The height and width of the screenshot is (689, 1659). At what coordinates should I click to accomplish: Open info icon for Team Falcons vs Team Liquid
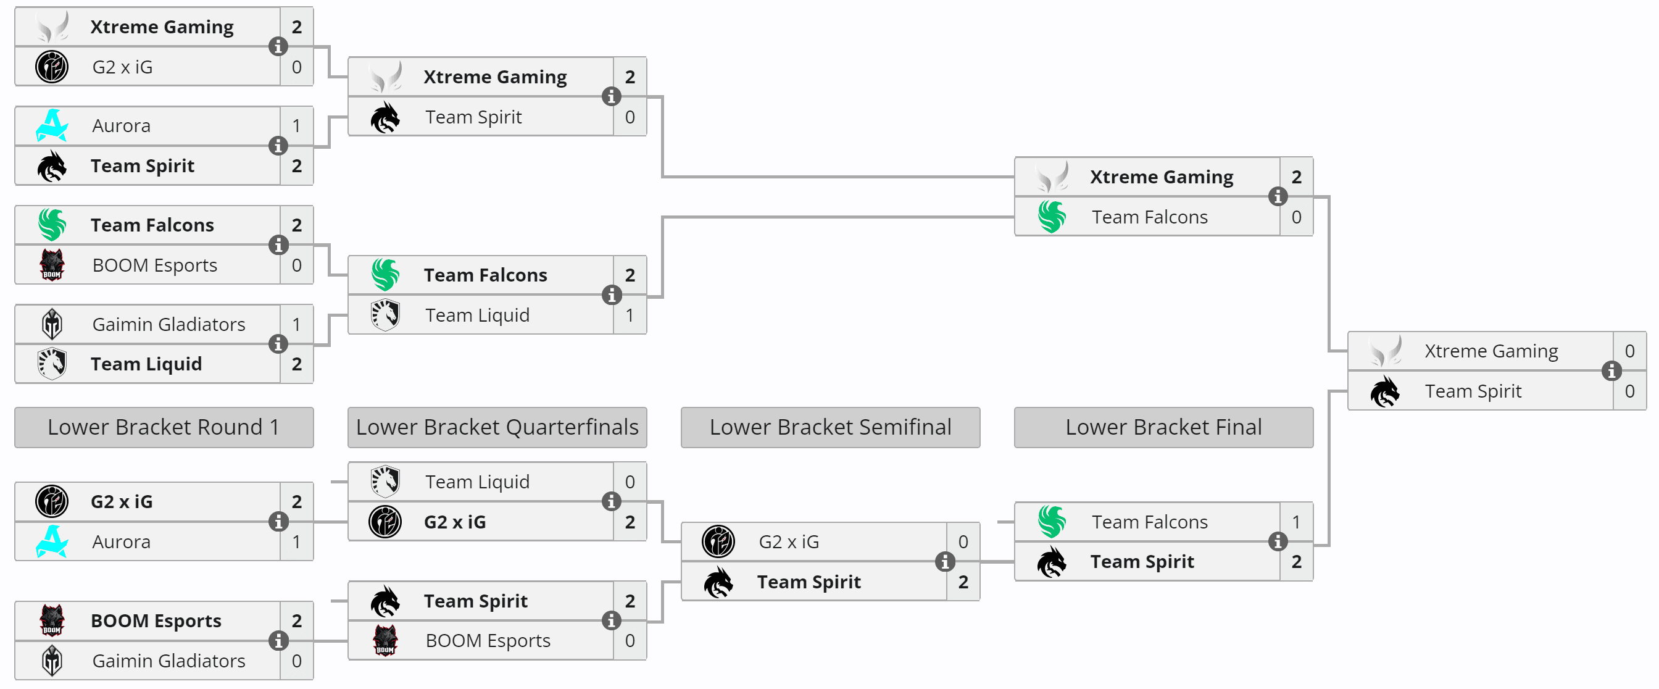(611, 295)
